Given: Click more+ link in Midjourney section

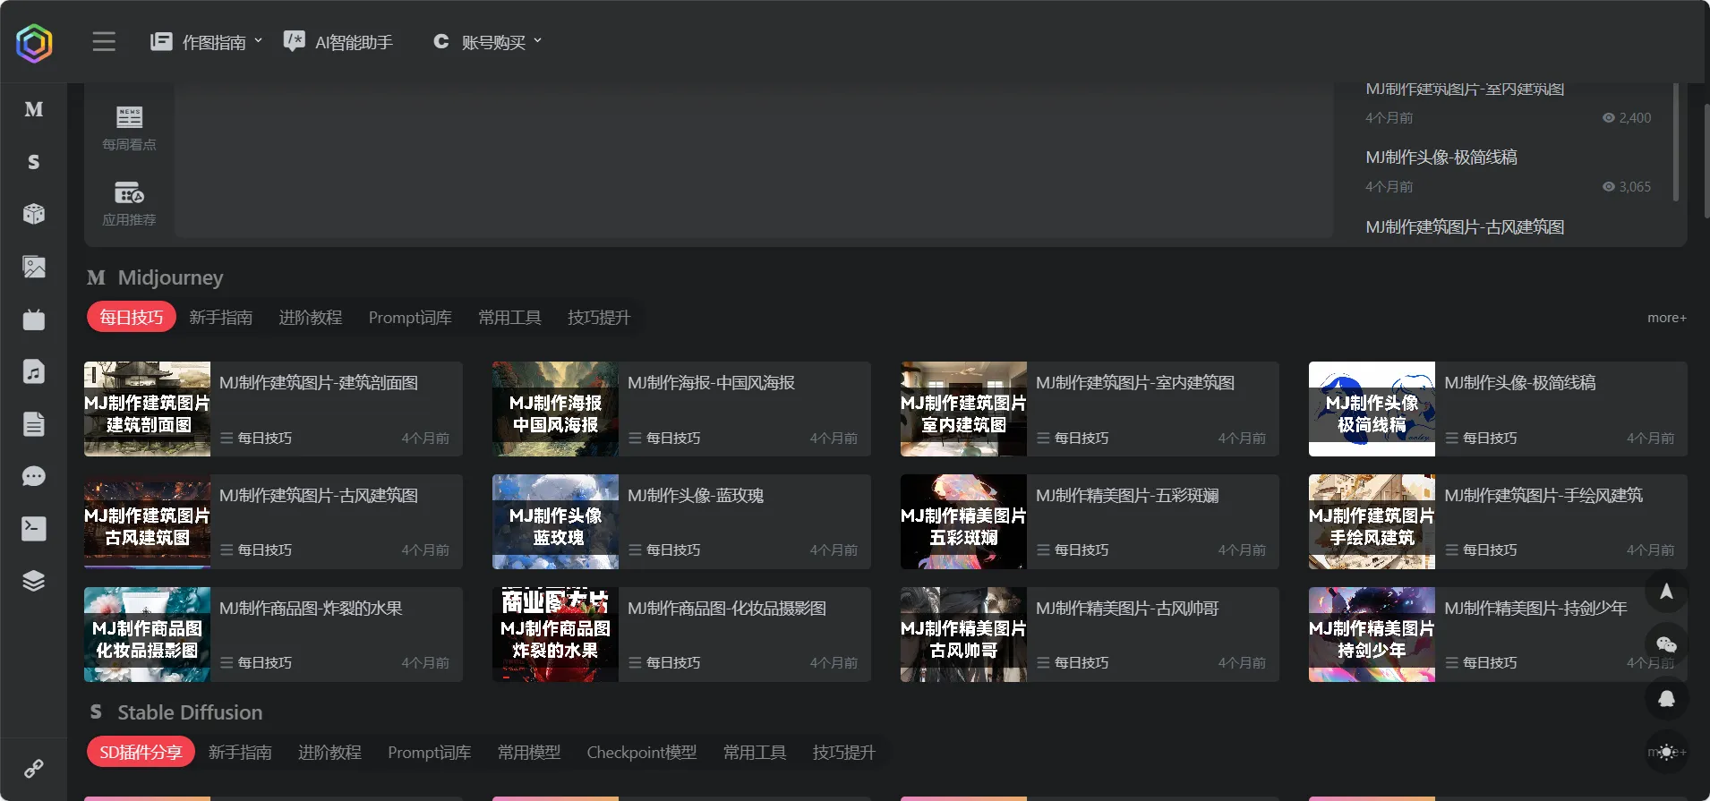Looking at the screenshot, I should click(1667, 318).
